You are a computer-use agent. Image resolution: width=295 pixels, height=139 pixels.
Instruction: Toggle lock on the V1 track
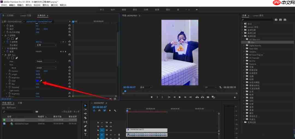(x=98, y=130)
